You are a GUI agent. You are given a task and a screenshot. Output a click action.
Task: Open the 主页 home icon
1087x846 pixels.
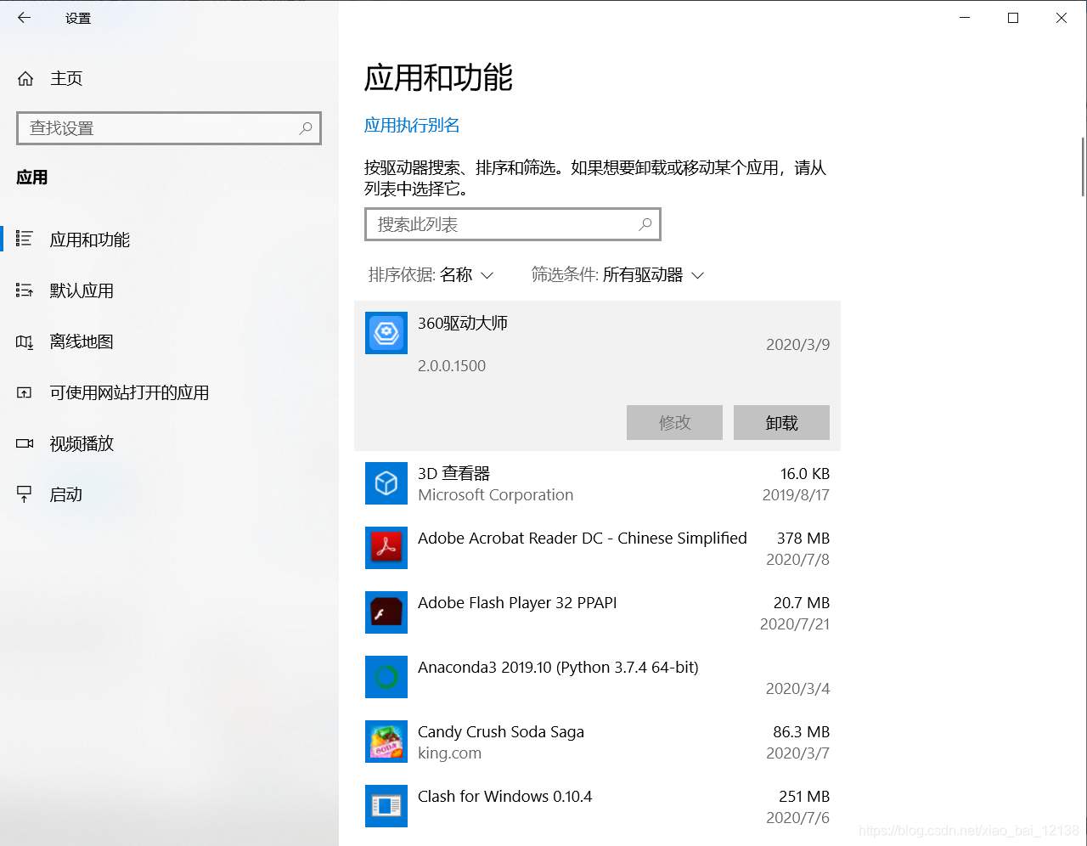(25, 79)
